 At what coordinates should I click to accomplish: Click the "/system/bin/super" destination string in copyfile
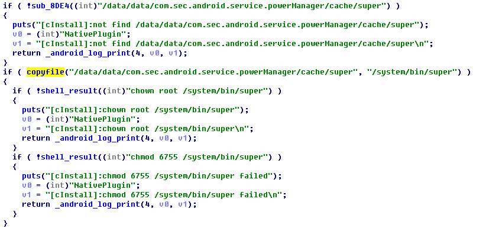click(x=412, y=72)
